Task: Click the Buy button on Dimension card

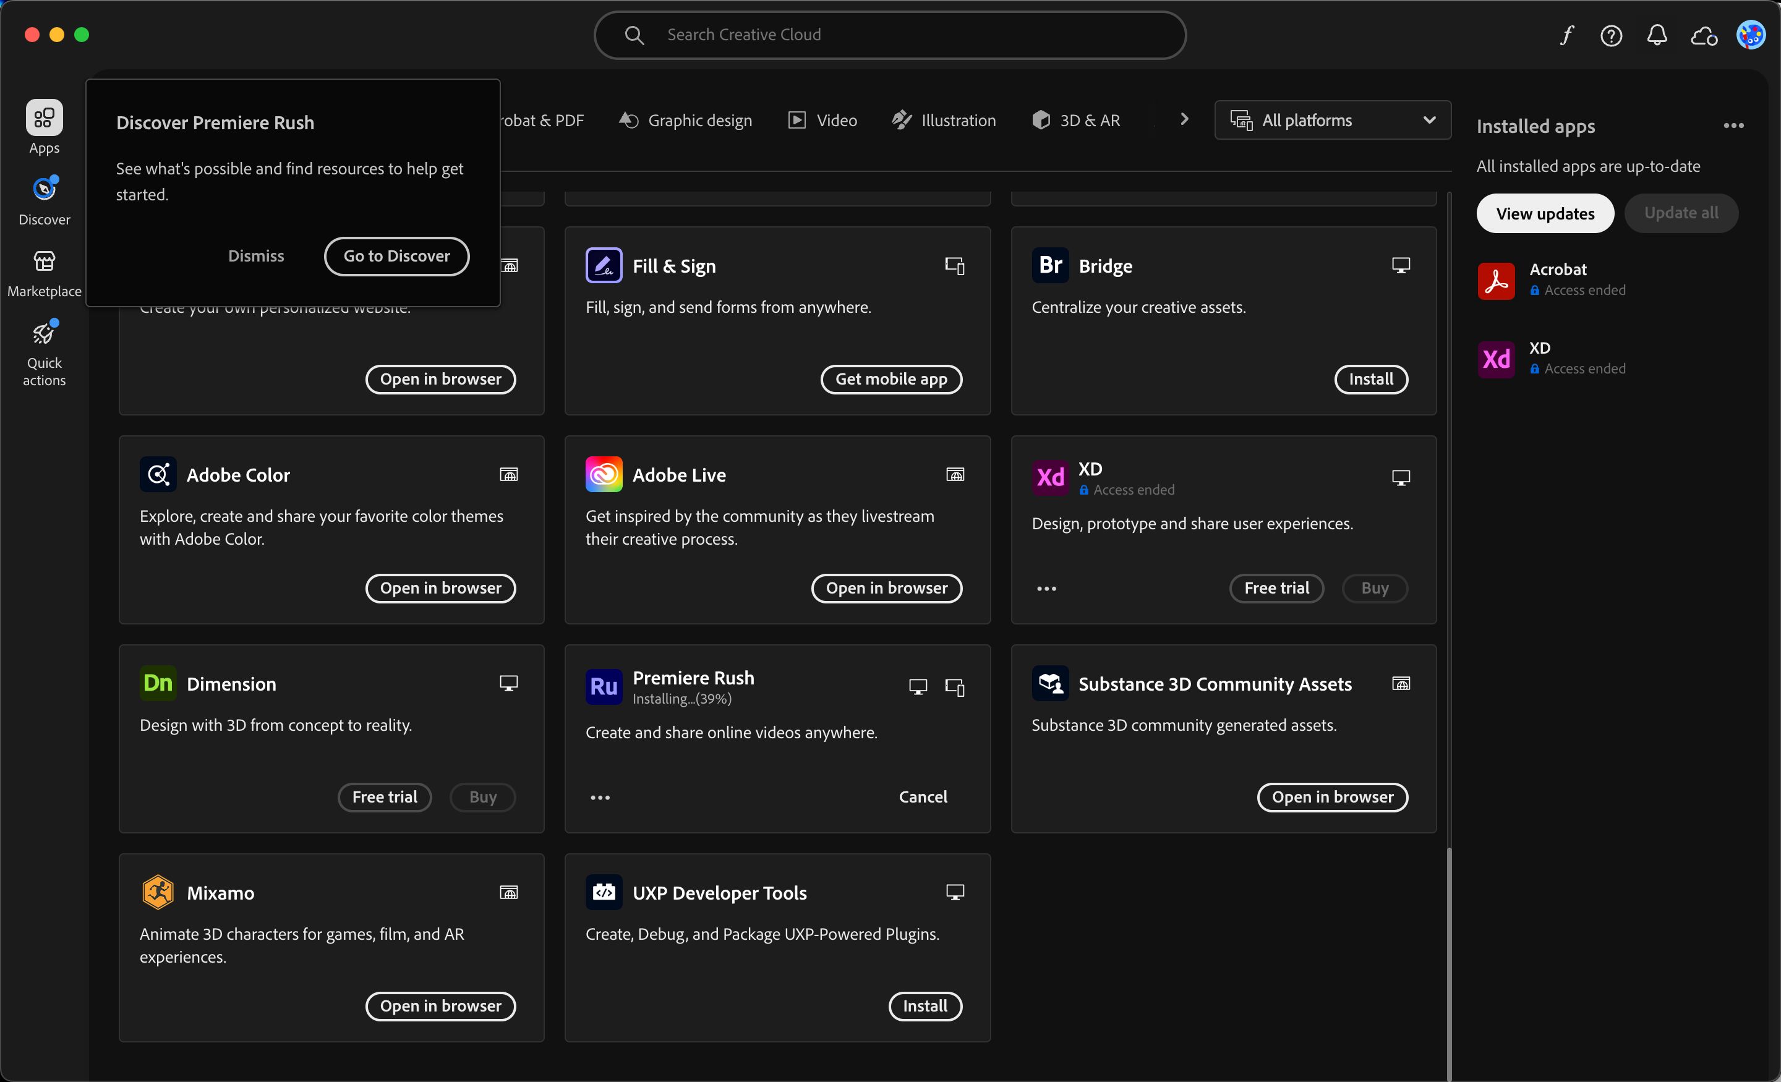Action: (x=483, y=796)
